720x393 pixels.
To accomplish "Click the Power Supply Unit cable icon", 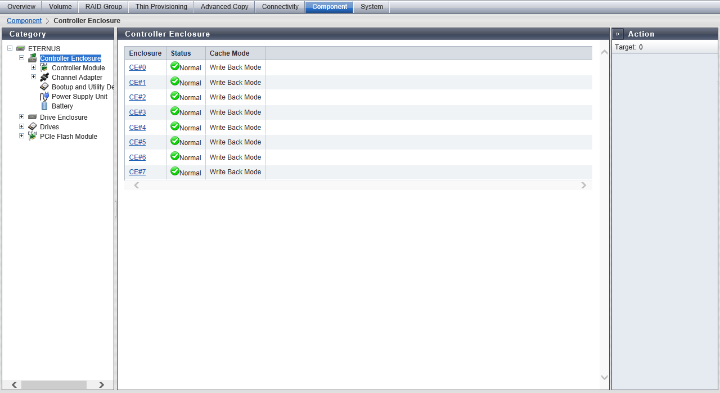I will click(x=44, y=96).
